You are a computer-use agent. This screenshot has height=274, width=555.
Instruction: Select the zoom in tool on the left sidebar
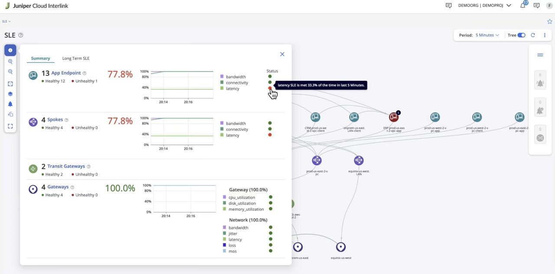10,61
